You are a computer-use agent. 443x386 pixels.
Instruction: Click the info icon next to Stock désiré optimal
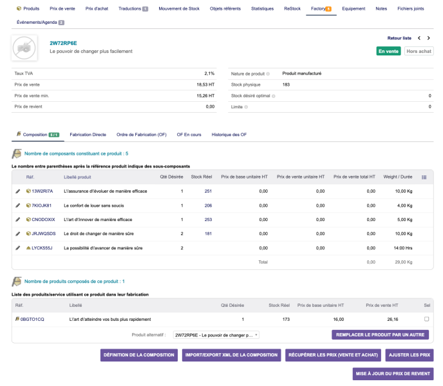click(273, 96)
